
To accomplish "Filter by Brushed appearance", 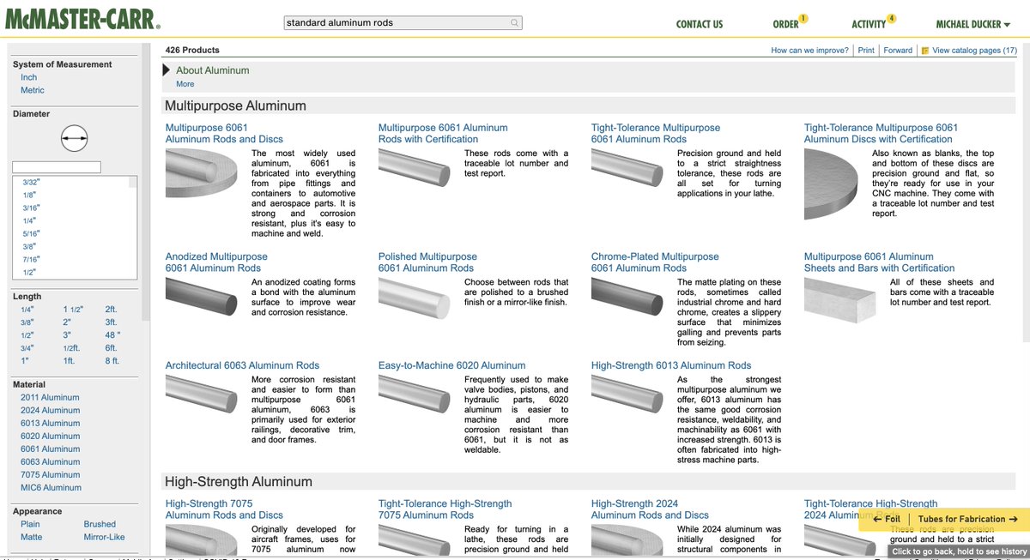I will pyautogui.click(x=100, y=524).
